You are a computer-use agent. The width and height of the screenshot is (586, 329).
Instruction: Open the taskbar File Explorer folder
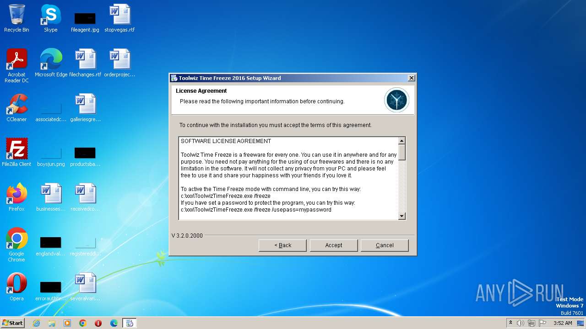pos(52,323)
